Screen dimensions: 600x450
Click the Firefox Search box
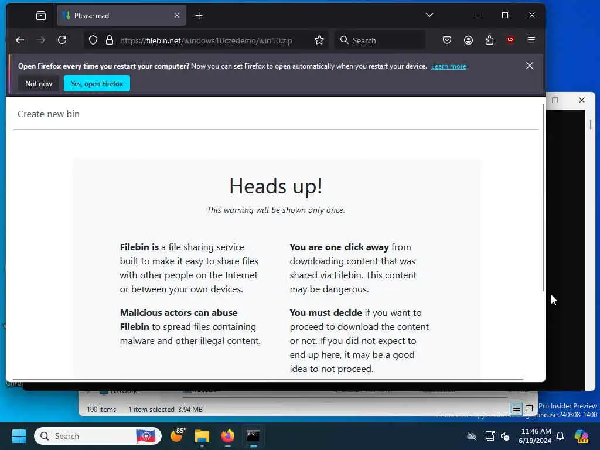click(x=380, y=40)
